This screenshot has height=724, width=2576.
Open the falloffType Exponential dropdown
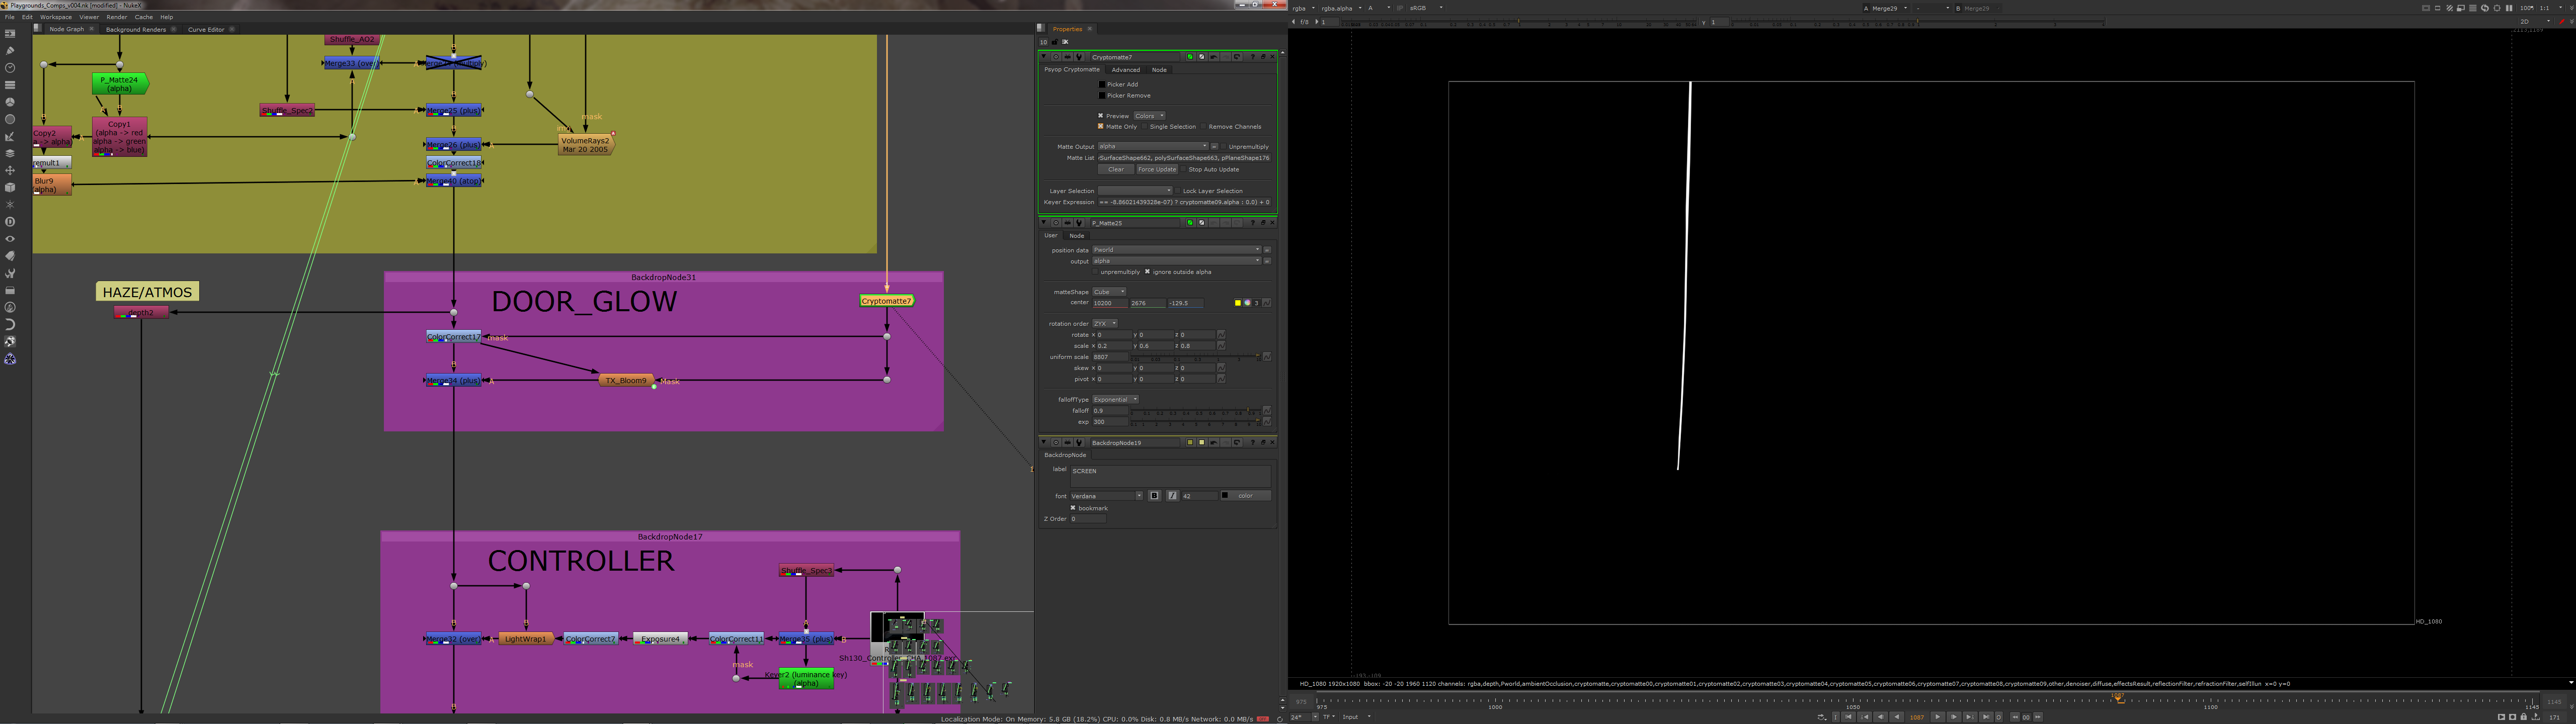point(1115,399)
